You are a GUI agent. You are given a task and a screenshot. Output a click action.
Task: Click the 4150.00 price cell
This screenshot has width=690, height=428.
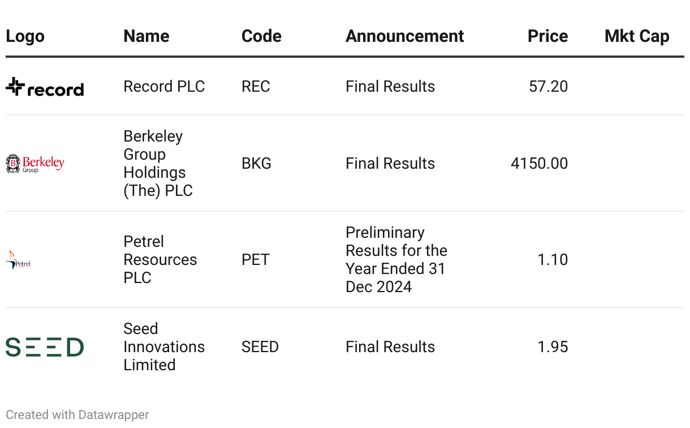tap(539, 164)
